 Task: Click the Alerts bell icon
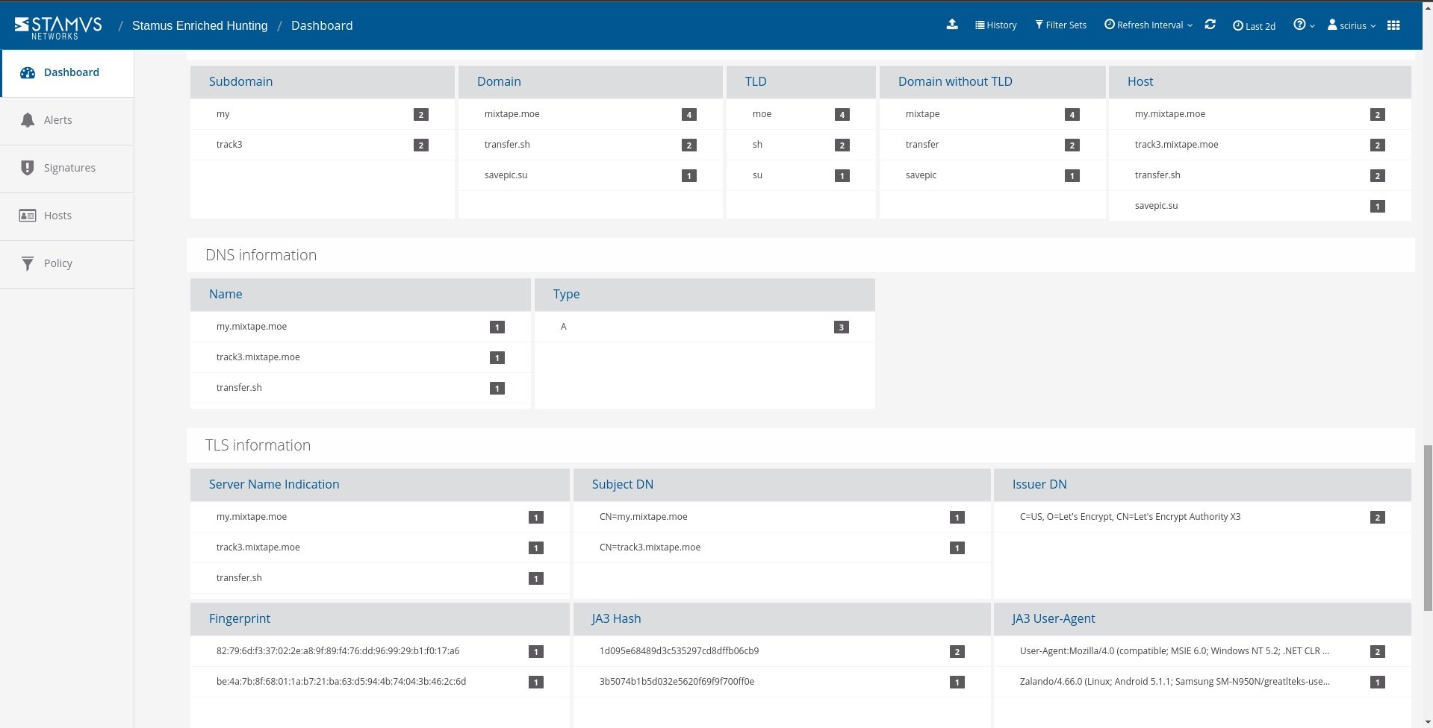28,120
